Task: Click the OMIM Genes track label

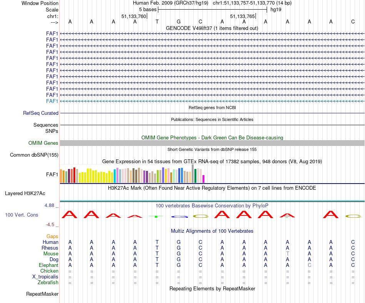Action: click(x=43, y=143)
